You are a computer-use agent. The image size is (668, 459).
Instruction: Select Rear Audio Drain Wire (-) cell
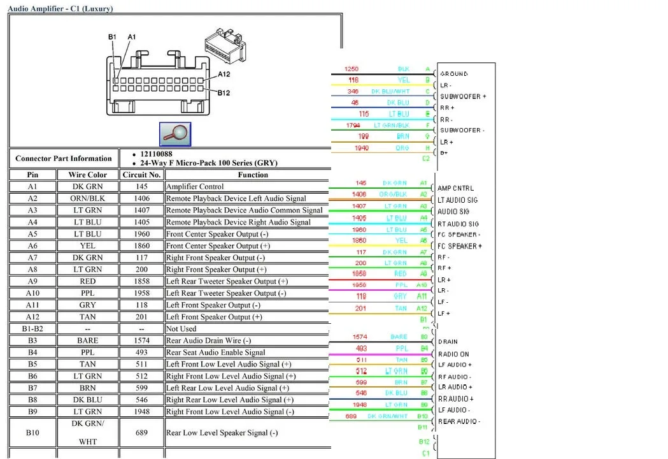248,340
